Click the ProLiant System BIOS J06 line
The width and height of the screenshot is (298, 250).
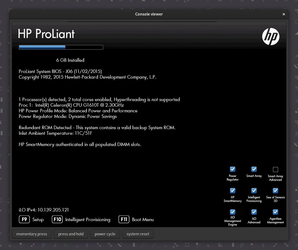pyautogui.click(x=60, y=71)
